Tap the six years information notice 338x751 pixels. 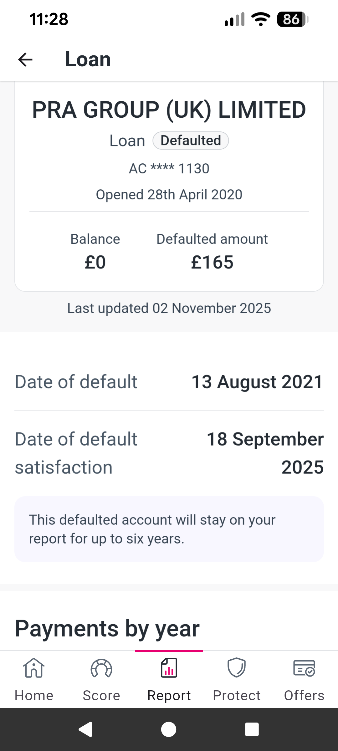pyautogui.click(x=169, y=529)
